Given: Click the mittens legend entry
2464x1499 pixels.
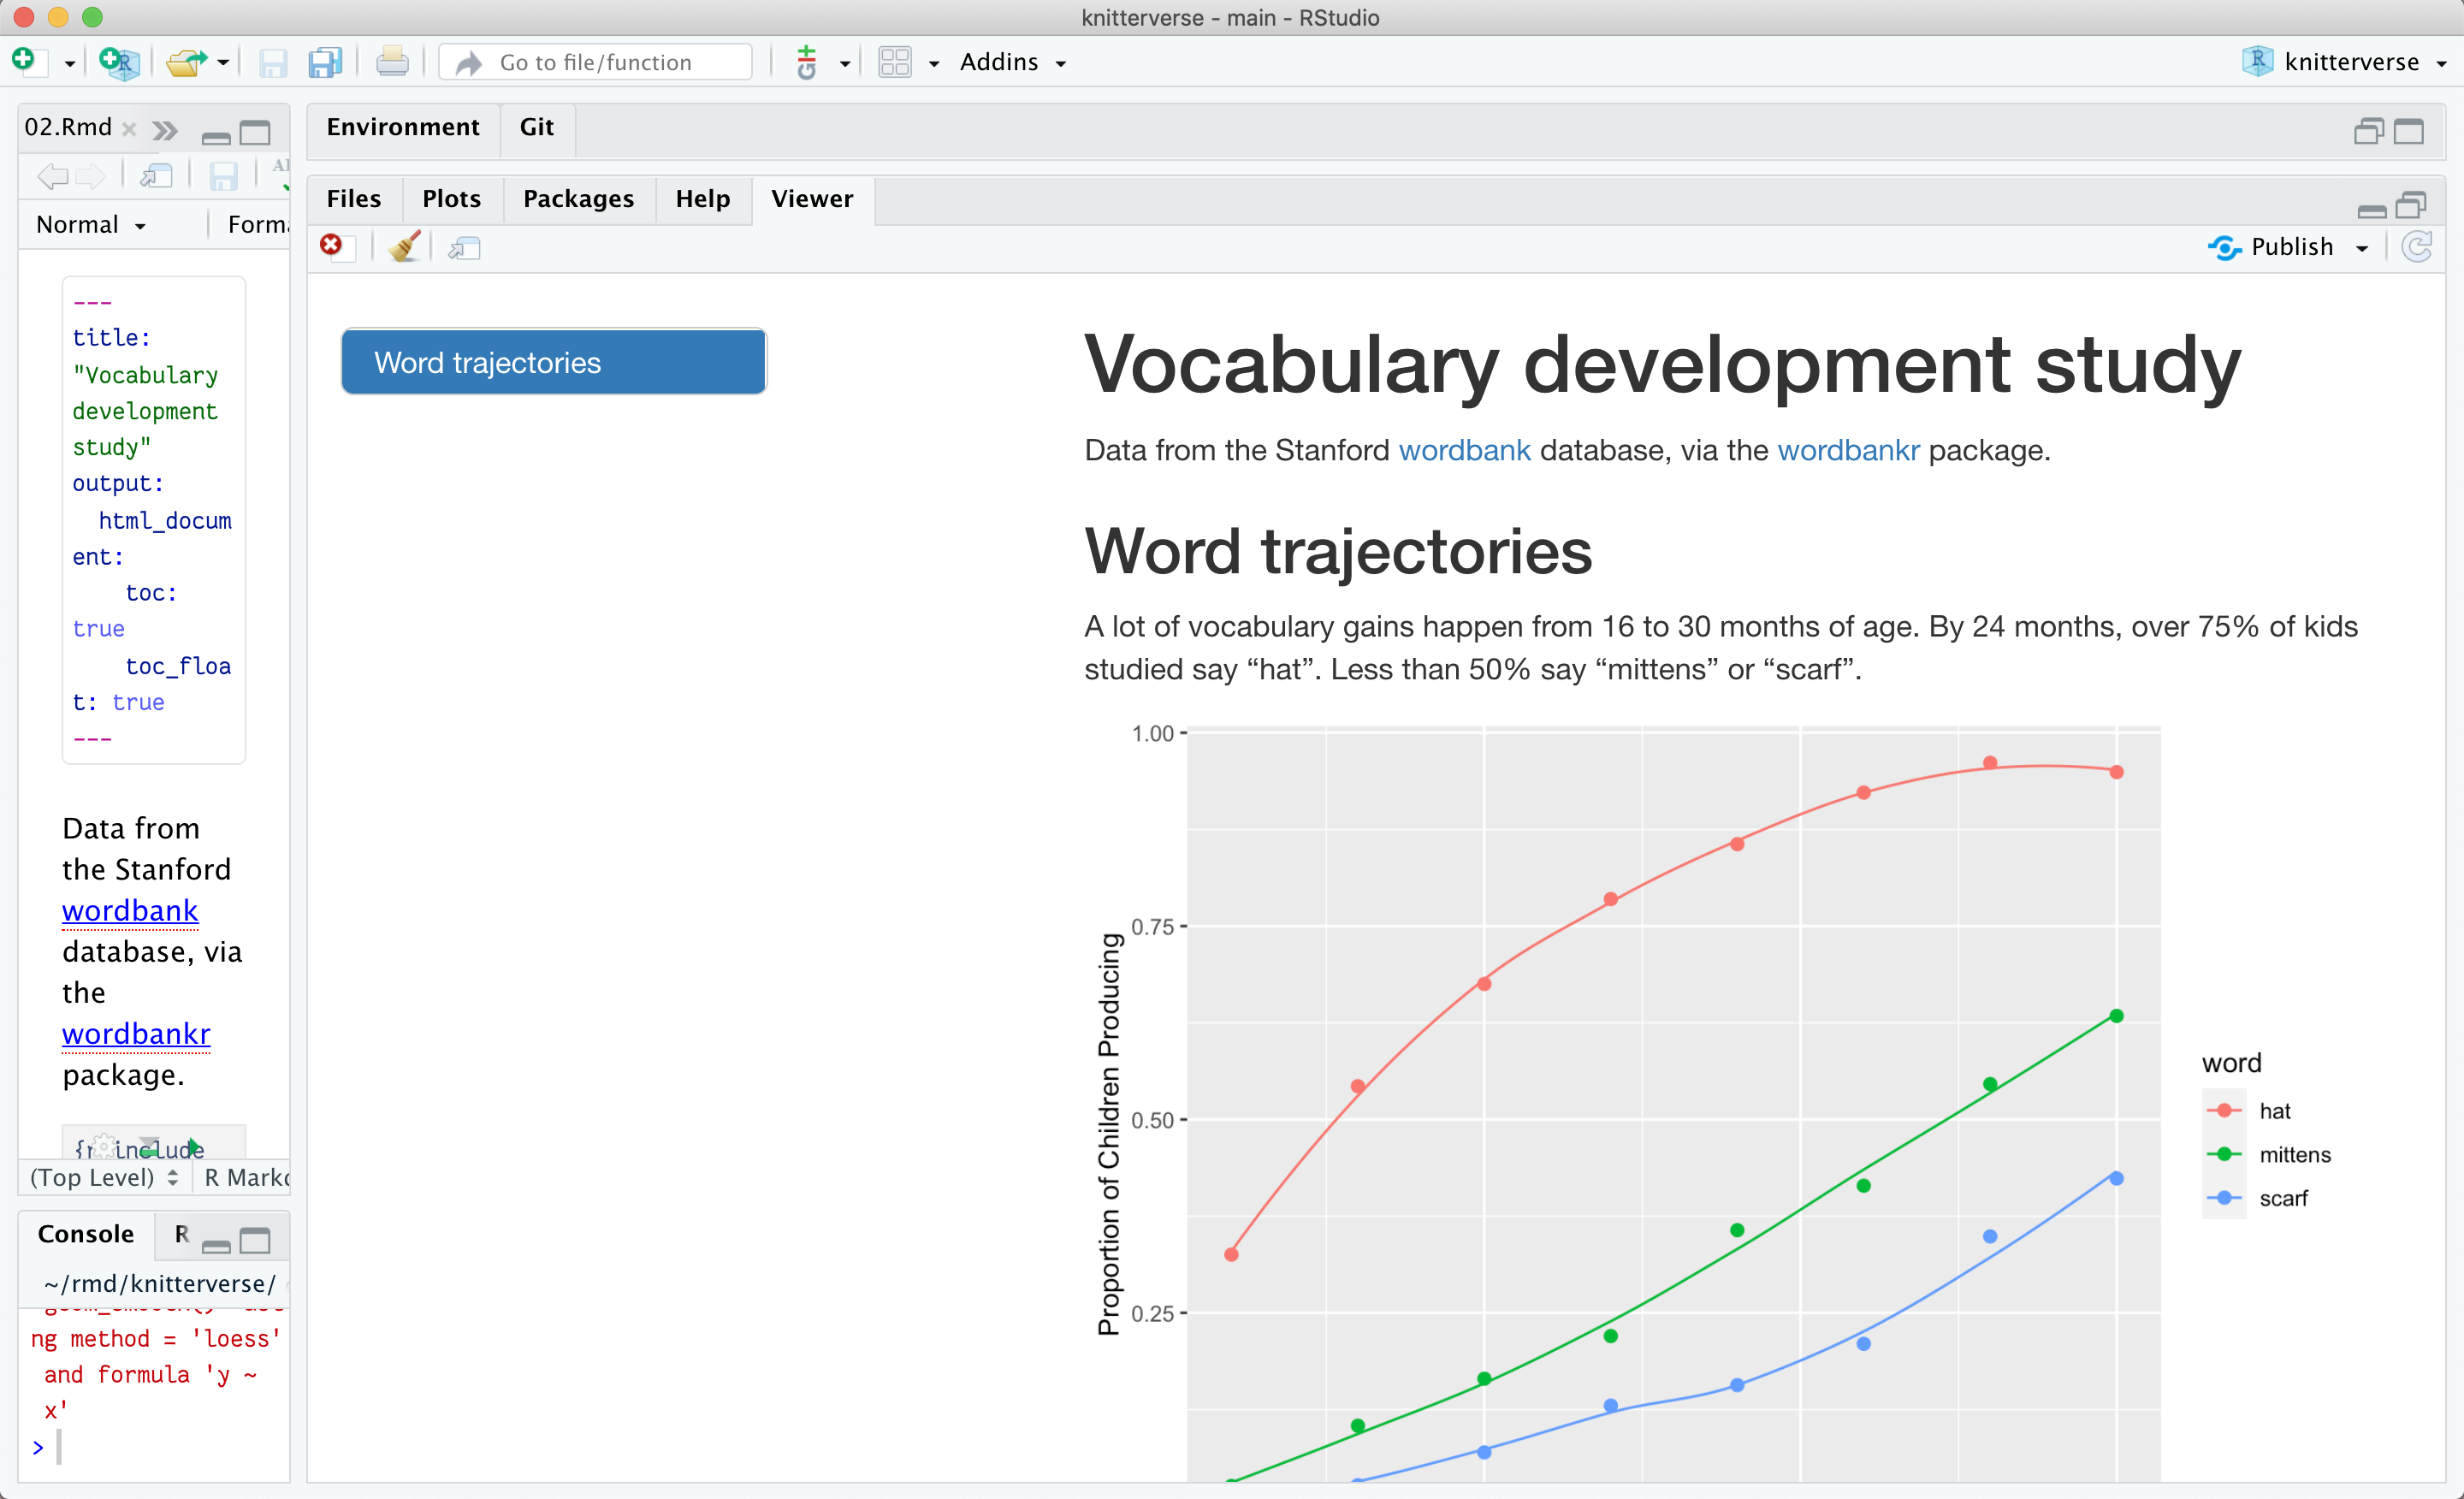Looking at the screenshot, I should (2268, 1155).
